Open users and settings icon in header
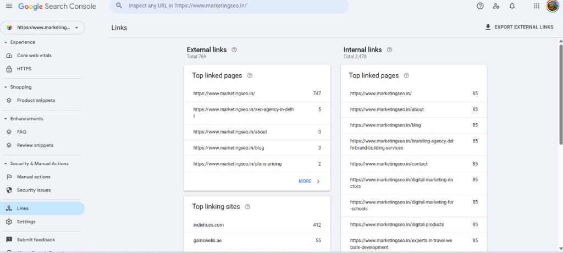Screen dimensions: 563x253 (x=496, y=5)
